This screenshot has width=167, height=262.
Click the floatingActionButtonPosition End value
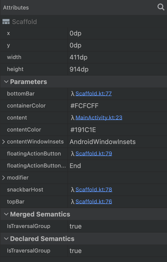pyautogui.click(x=75, y=165)
